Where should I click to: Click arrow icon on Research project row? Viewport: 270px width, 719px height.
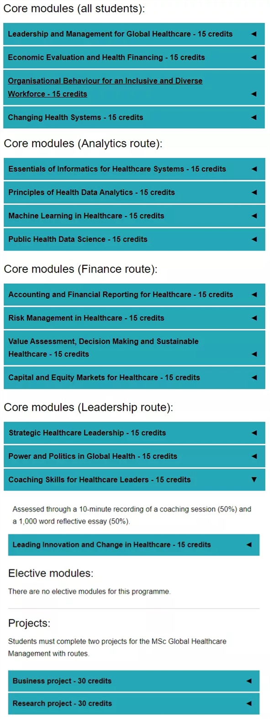click(x=249, y=703)
